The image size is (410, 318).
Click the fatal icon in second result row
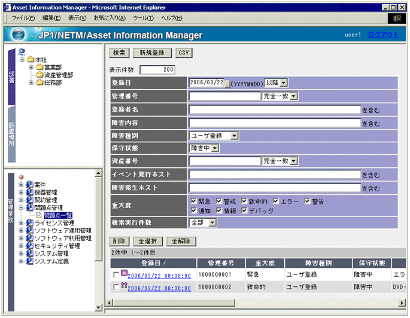click(x=124, y=286)
